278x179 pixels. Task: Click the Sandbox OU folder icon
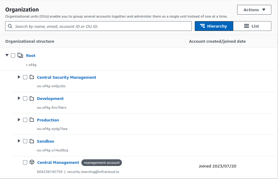coord(32,141)
